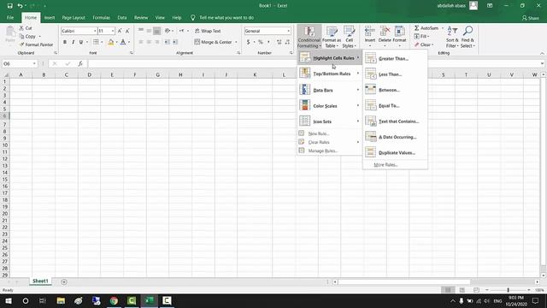
Task: Click Wrap Text
Action: (208, 31)
